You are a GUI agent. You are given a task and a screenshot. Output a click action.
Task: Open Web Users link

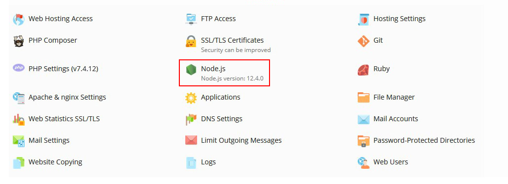click(x=391, y=162)
